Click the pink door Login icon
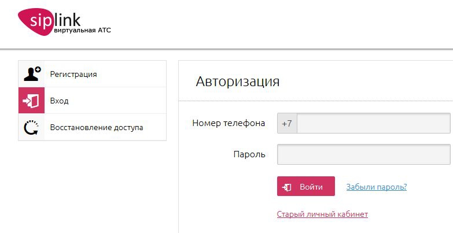Image resolution: width=453 pixels, height=233 pixels. point(32,101)
